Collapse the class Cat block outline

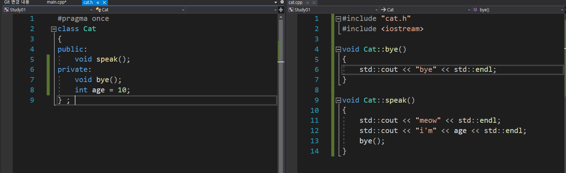[x=54, y=29]
